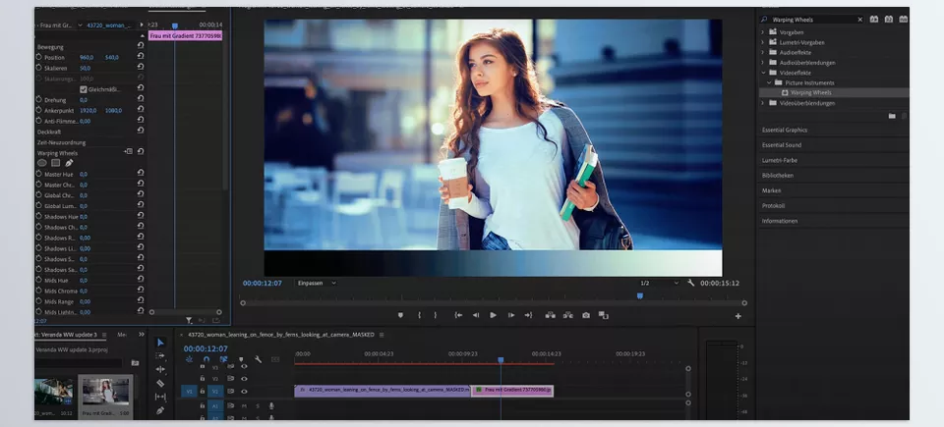Image resolution: width=944 pixels, height=427 pixels.
Task: Select the Ripple Edit tool
Action: pyautogui.click(x=160, y=369)
